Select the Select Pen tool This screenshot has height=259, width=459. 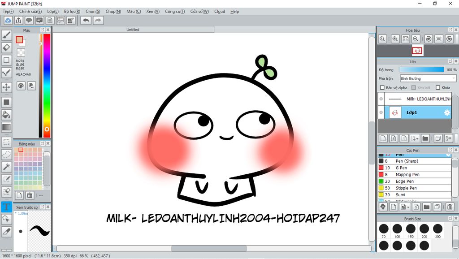point(6,179)
